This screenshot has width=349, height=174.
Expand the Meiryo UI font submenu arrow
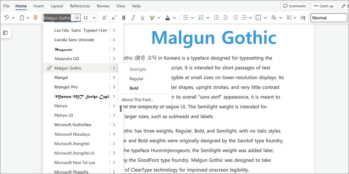[114, 115]
